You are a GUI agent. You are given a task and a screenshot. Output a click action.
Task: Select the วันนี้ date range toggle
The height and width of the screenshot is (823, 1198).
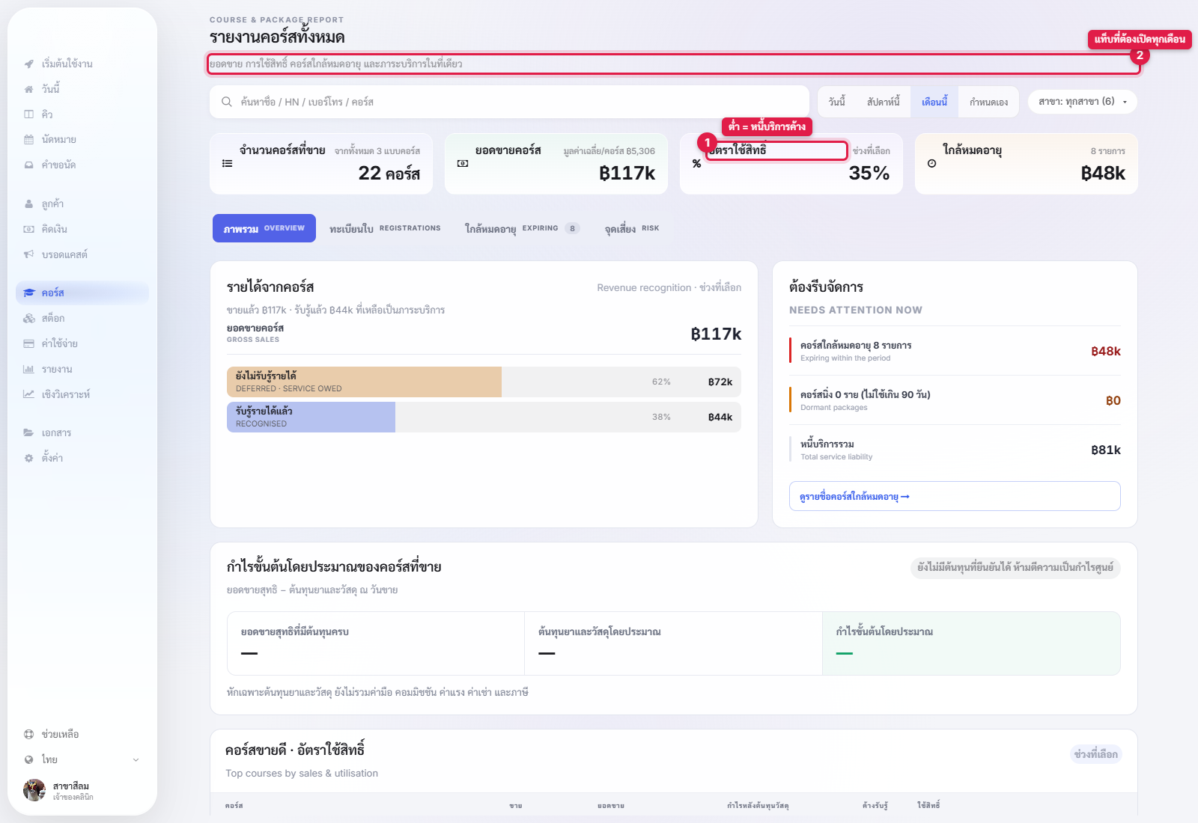pos(837,102)
